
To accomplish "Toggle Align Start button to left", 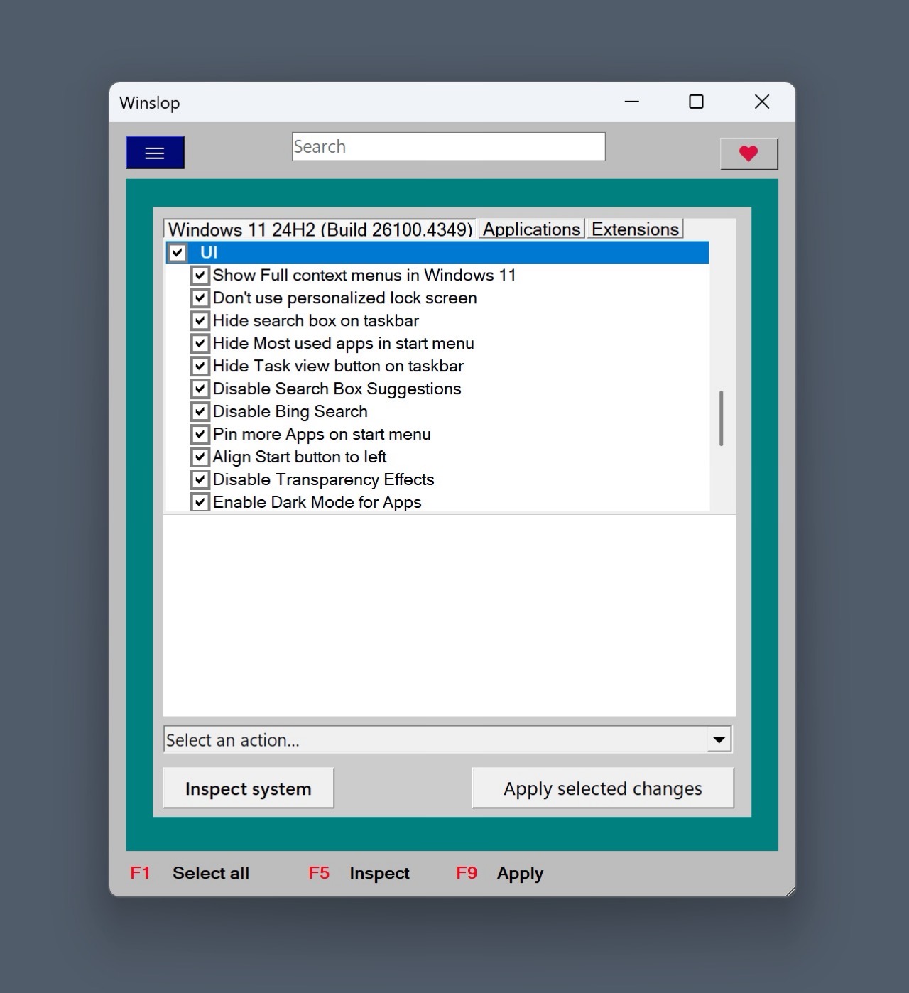I will pos(200,457).
